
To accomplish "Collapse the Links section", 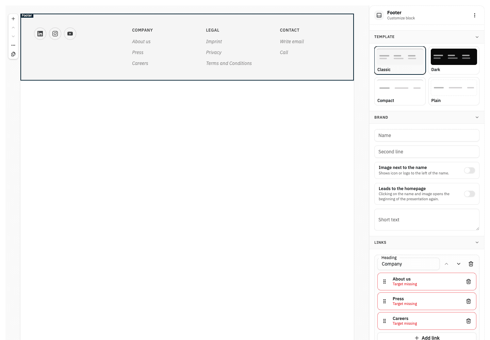I will (x=427, y=242).
